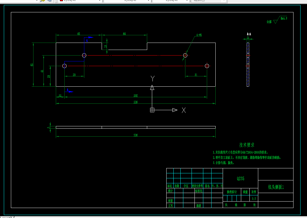307x218 pixels.
Task: Select the 审核 title block label
Action: 170,201
